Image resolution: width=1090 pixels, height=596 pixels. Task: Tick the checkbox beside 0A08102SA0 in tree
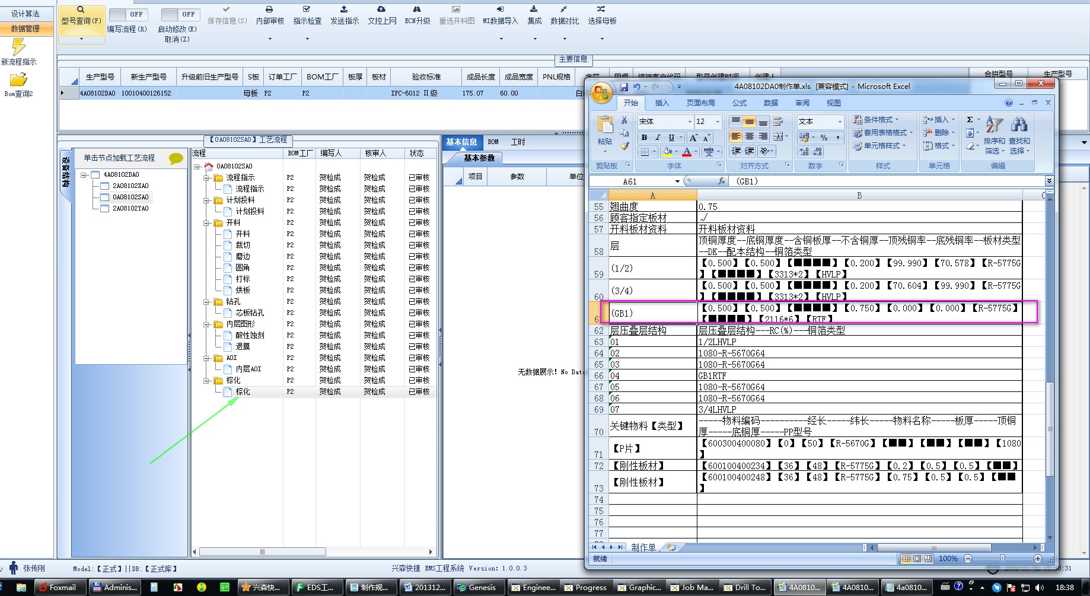coord(105,197)
